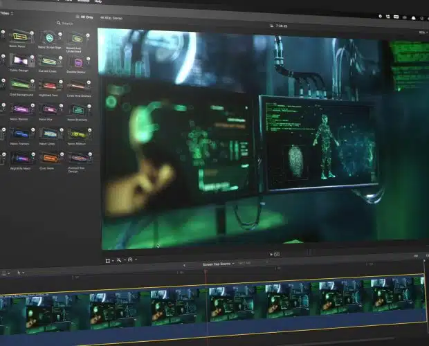
Task: Click the notification bell menu bar icon
Action: [x=413, y=18]
